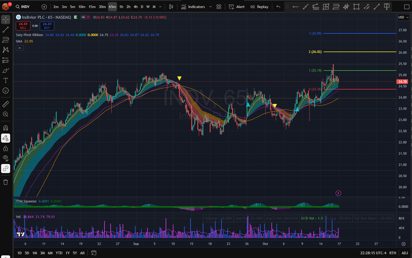The image size is (412, 258).
Task: Open the Gann and Fibonacci tools in left sidebar
Action: pyautogui.click(x=6, y=40)
